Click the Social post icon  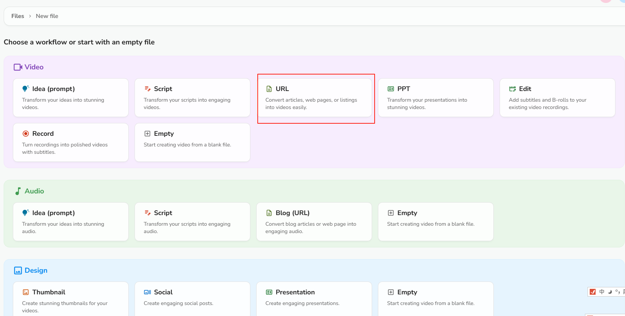click(x=147, y=292)
